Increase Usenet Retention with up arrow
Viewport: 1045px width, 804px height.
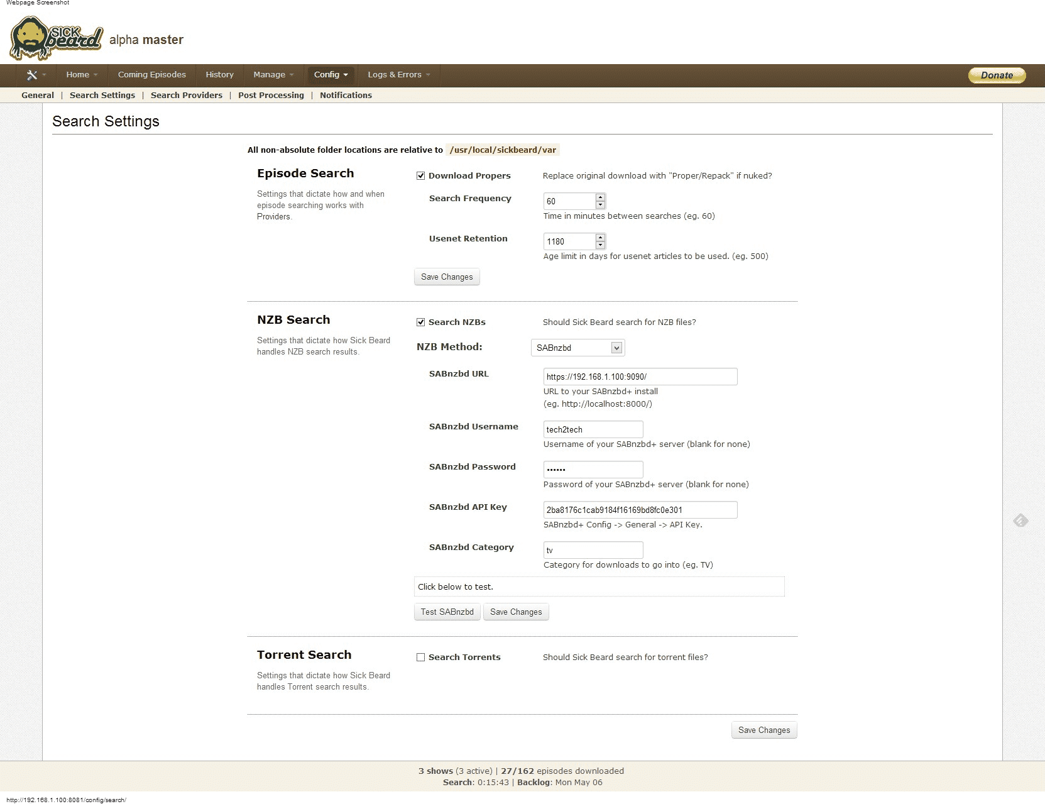pyautogui.click(x=600, y=238)
